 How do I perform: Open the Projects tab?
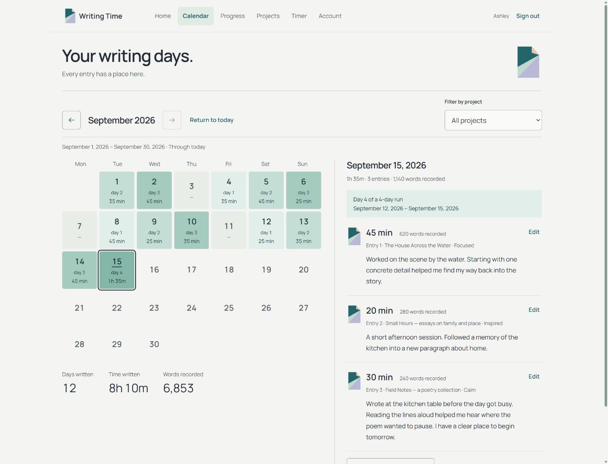(x=268, y=16)
